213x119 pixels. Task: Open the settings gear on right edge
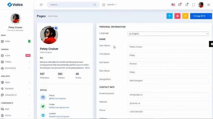click(x=211, y=44)
